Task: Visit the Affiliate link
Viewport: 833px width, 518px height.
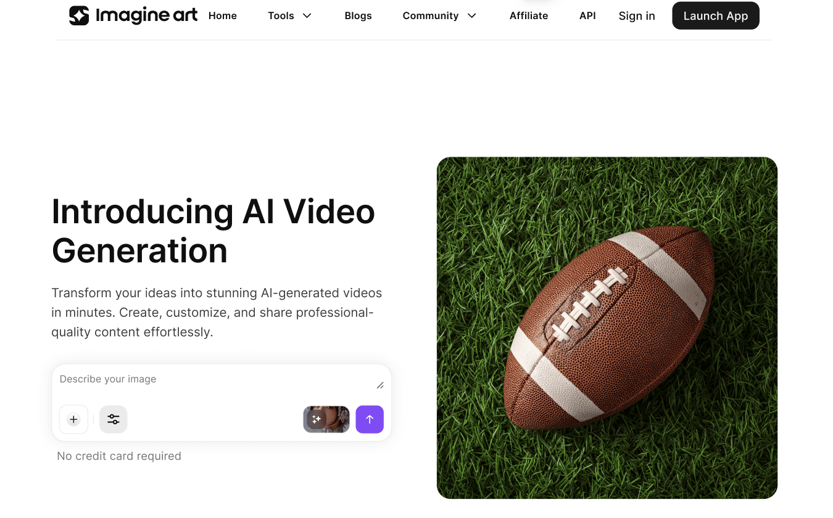Action: pyautogui.click(x=529, y=16)
